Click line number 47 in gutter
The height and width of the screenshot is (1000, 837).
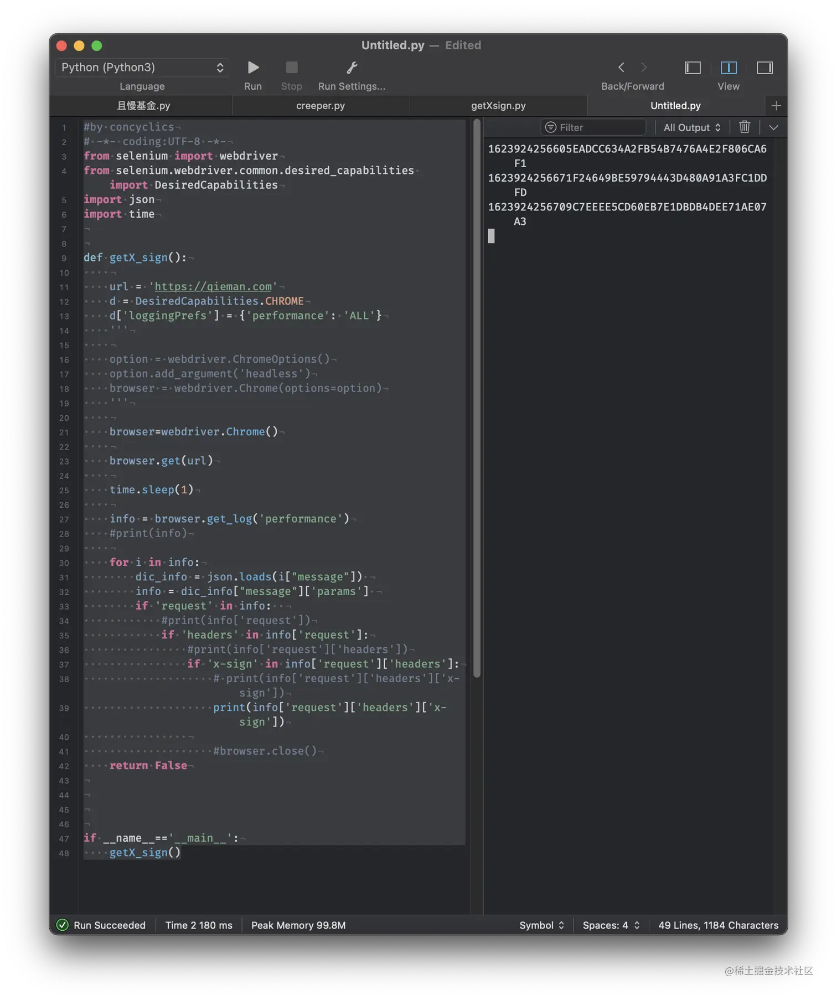tap(64, 838)
